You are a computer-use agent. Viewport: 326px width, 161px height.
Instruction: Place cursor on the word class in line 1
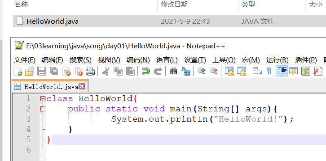point(60,98)
